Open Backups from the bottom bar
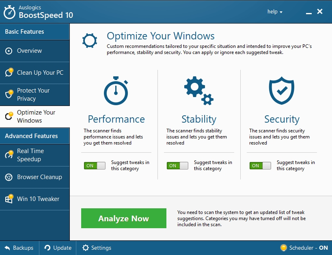Screen dimensions: 332x255 tap(19, 248)
